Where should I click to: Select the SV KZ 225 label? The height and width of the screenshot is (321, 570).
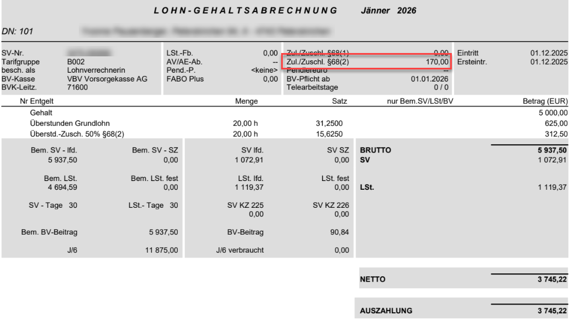pyautogui.click(x=246, y=205)
